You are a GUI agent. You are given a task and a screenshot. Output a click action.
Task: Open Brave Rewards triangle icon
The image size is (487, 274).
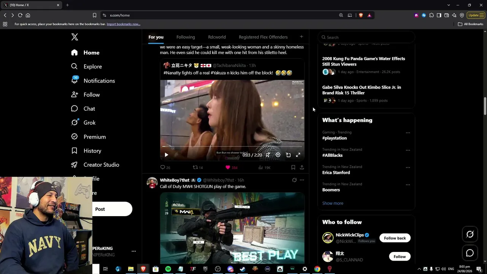369,15
